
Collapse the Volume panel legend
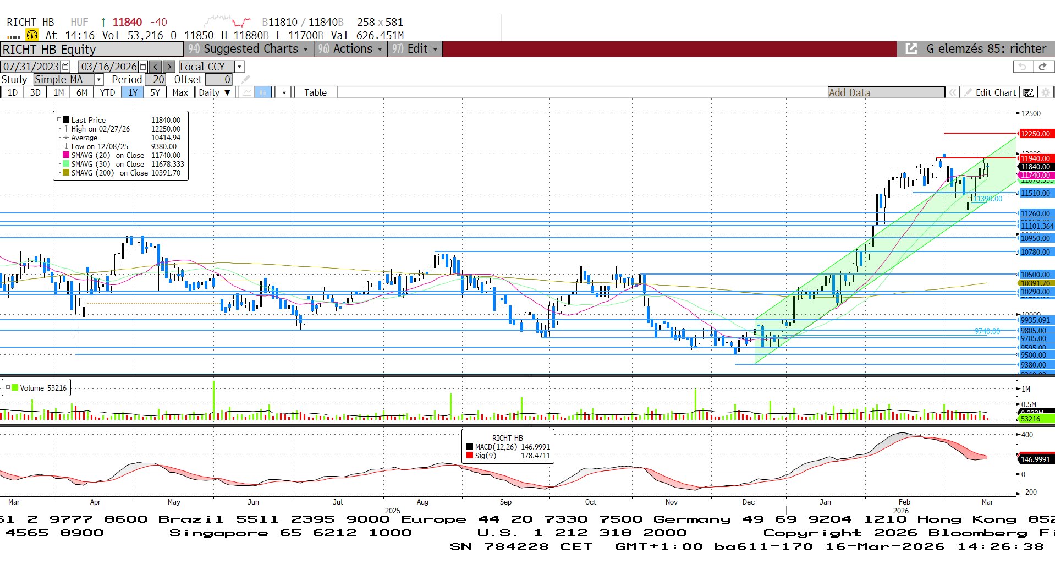8,387
